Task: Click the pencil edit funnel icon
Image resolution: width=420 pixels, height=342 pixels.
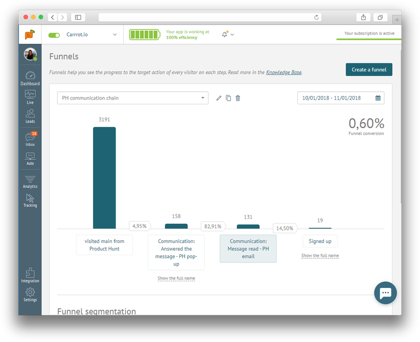Action: [x=219, y=98]
